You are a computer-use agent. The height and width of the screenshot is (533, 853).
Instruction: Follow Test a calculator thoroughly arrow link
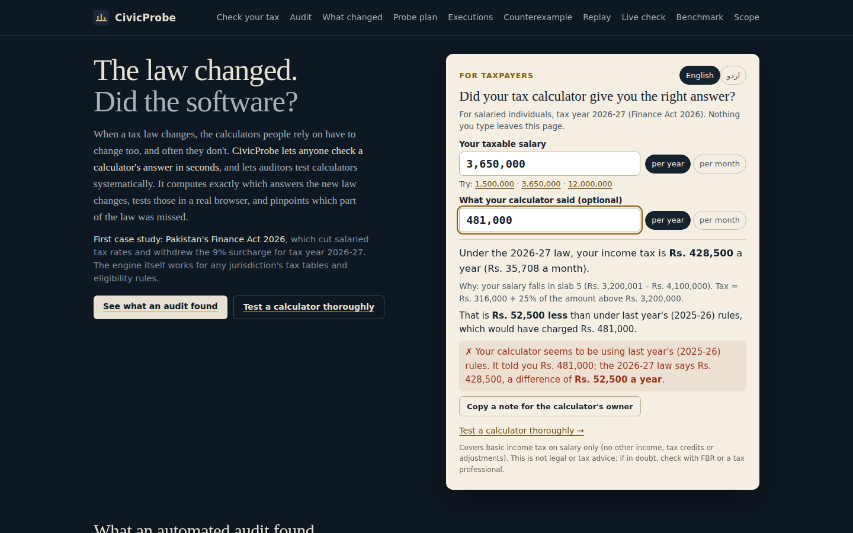[x=521, y=431]
